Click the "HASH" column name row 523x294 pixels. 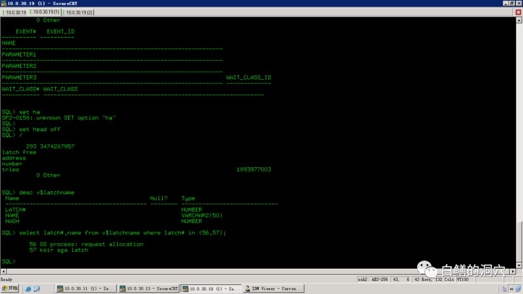[x=12, y=221]
